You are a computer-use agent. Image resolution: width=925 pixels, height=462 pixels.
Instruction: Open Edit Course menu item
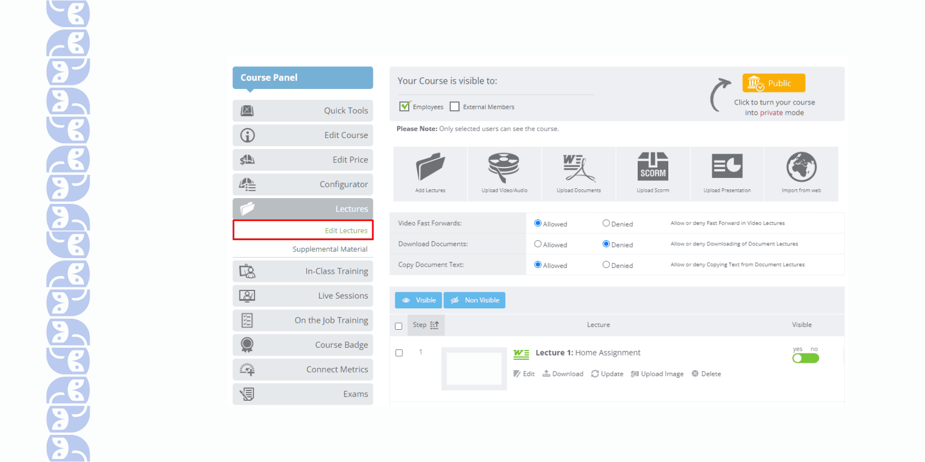pos(302,135)
